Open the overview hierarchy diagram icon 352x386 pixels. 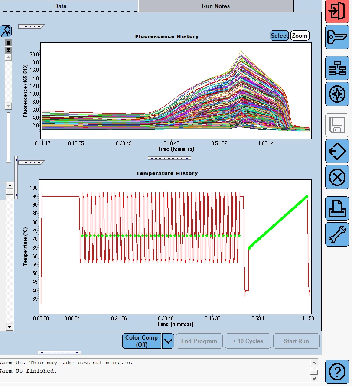pyautogui.click(x=337, y=68)
